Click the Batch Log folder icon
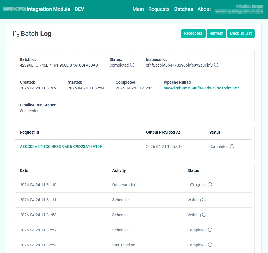268x253 pixels. point(16,34)
